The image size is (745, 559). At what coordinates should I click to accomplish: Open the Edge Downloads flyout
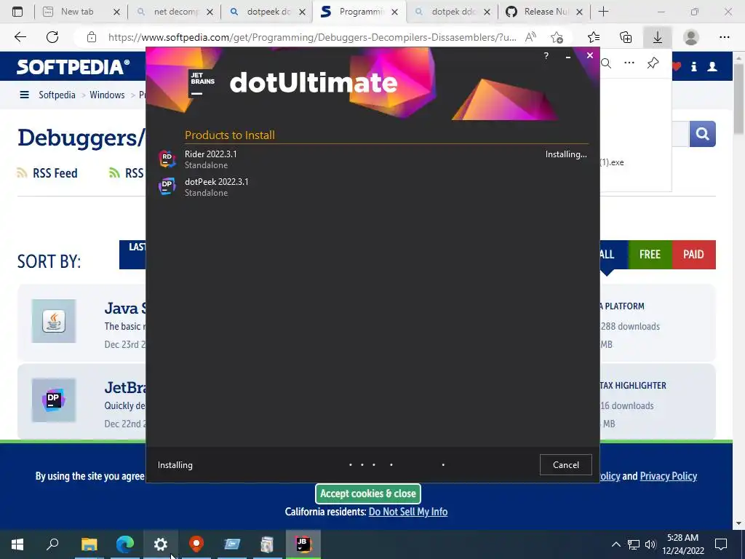click(x=658, y=37)
